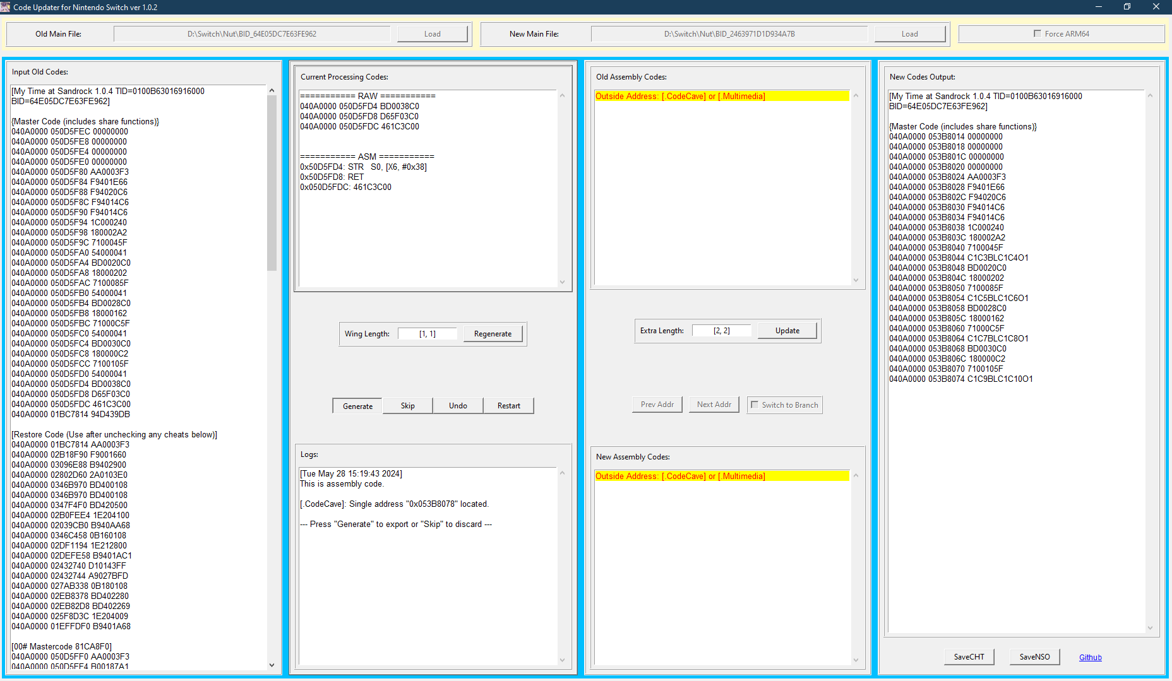The height and width of the screenshot is (681, 1172).
Task: Click the Wing Length input field
Action: click(428, 334)
